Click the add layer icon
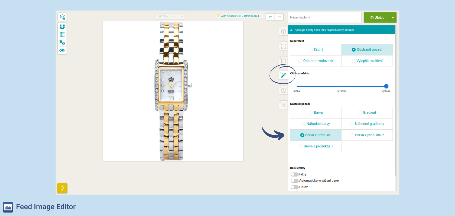Image resolution: width=455 pixels, height=216 pixels. (62, 17)
